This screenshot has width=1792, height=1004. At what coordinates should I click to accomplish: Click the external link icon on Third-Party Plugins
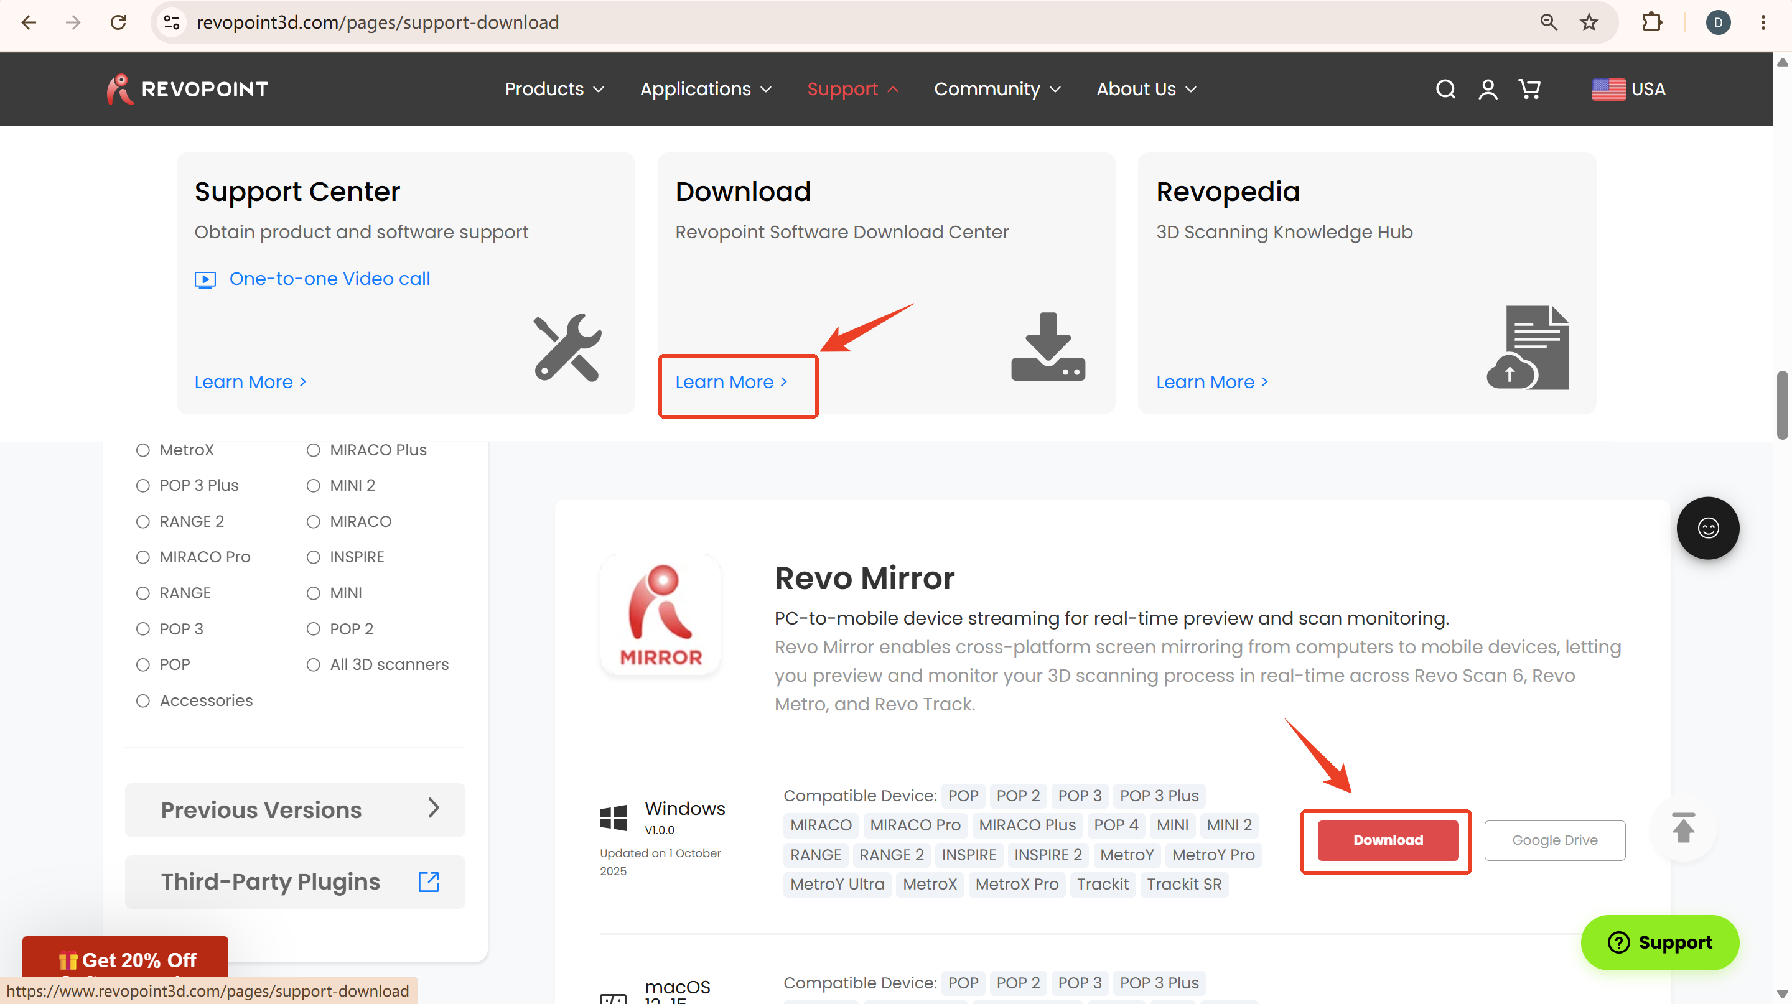click(x=429, y=881)
